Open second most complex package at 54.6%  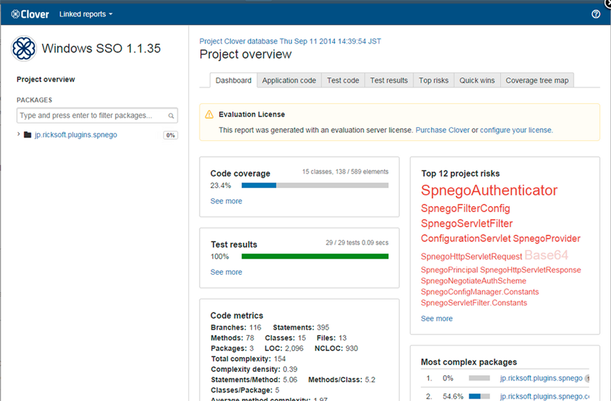(x=544, y=396)
